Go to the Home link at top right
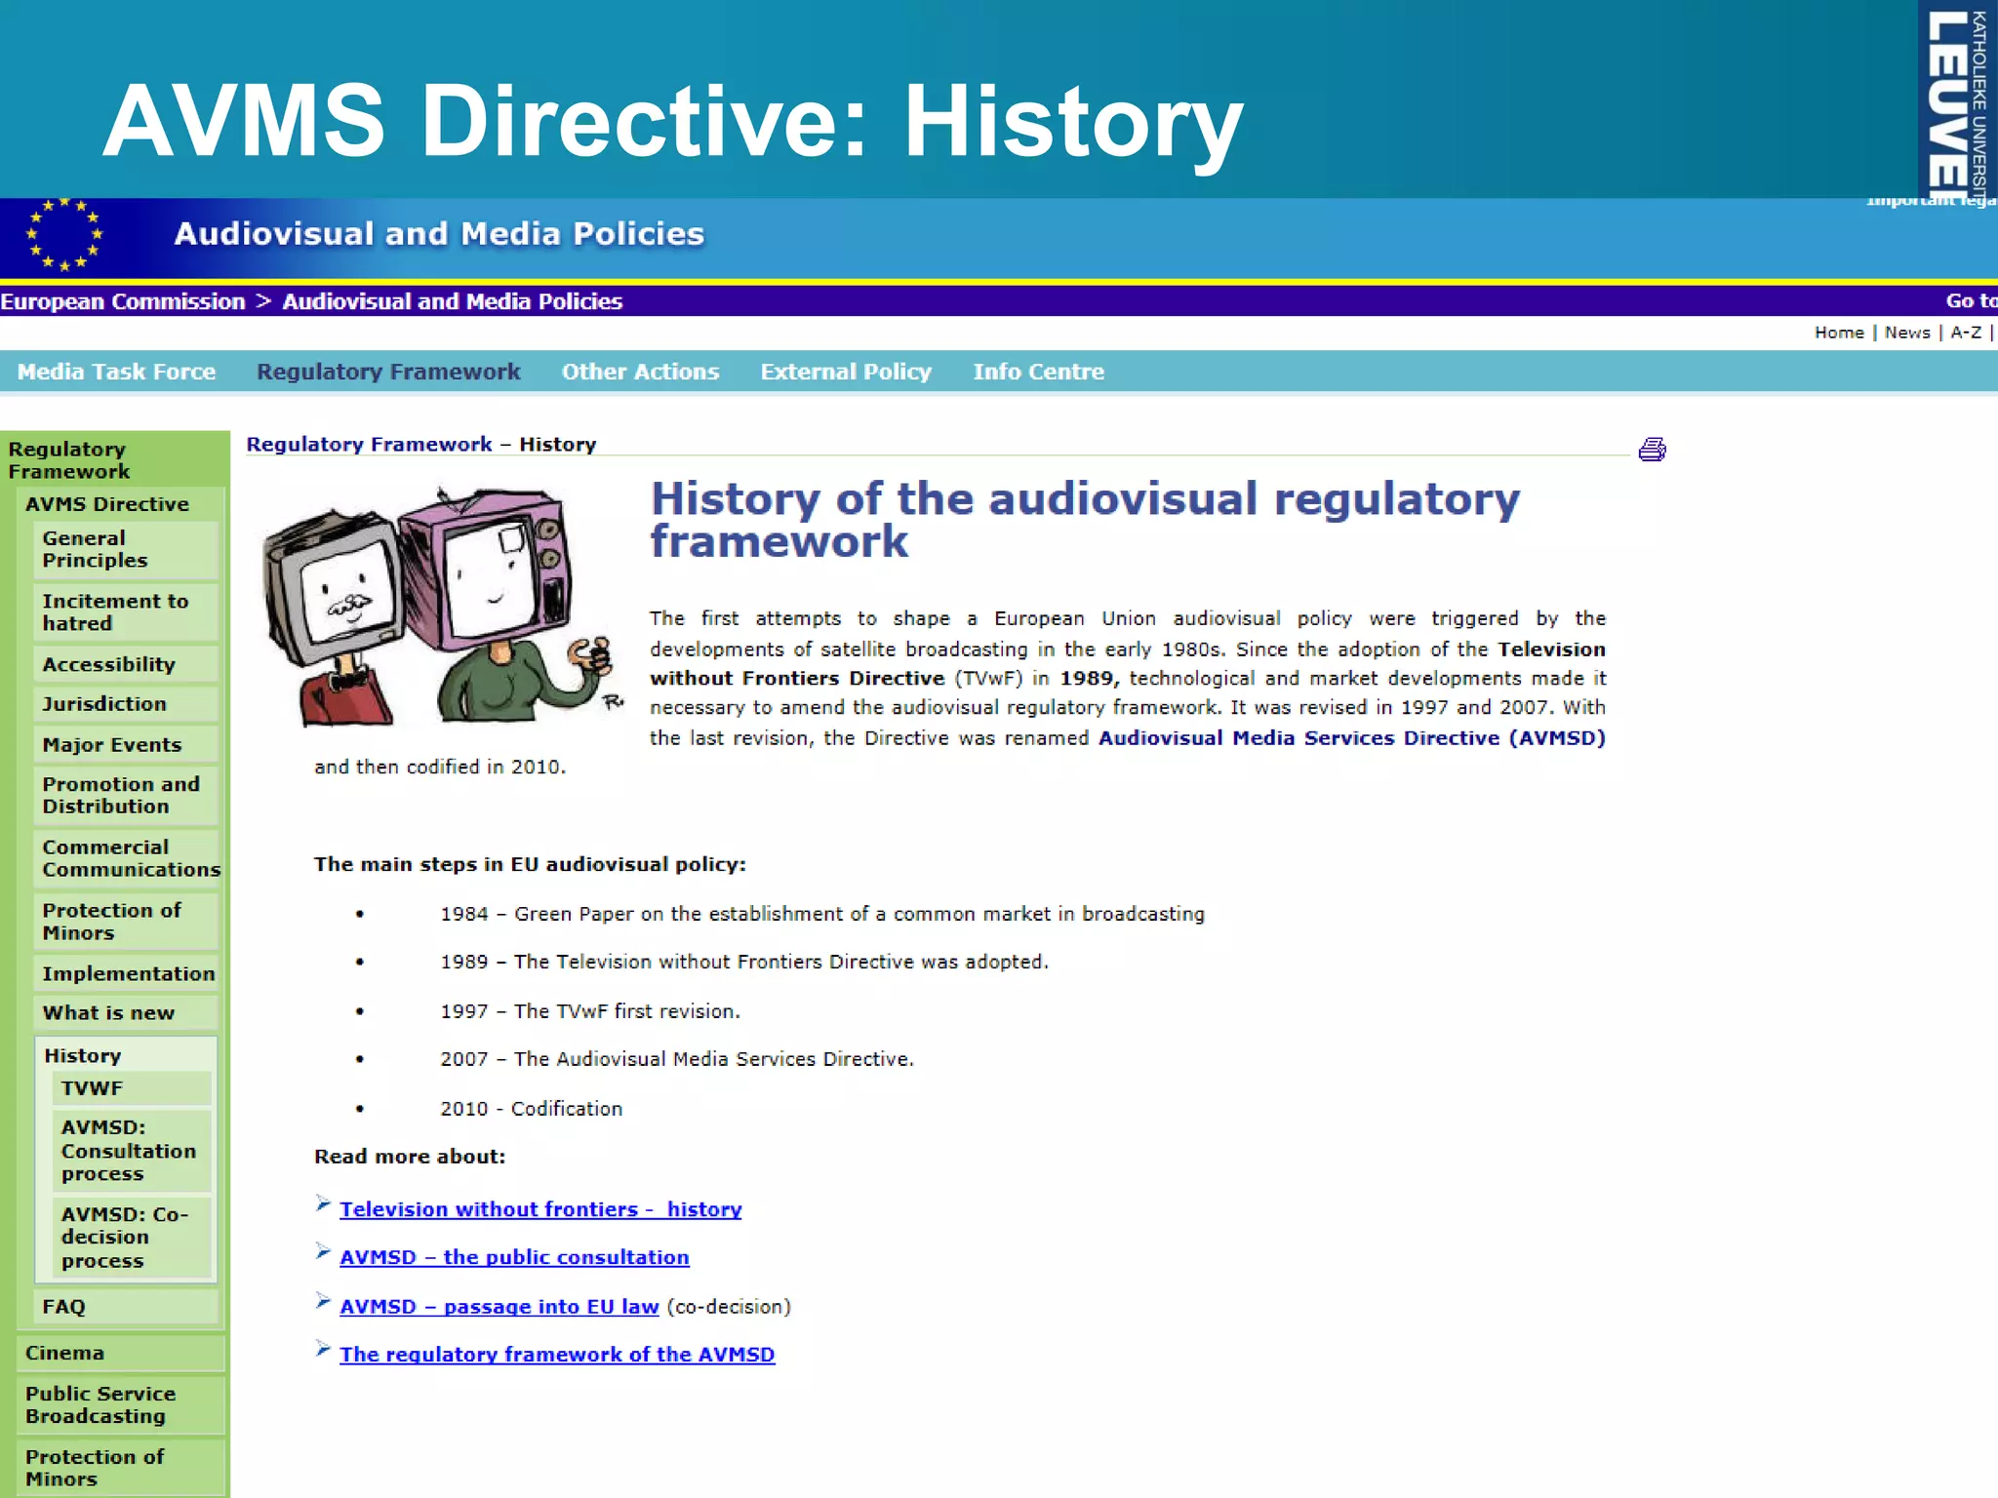 click(x=1839, y=333)
